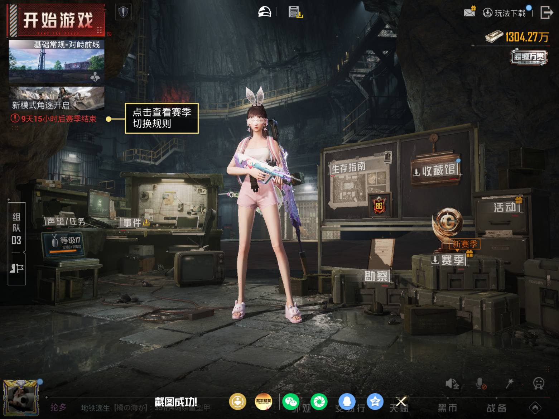Open 玩法下载 mode download
This screenshot has height=419, width=559.
pos(505,13)
